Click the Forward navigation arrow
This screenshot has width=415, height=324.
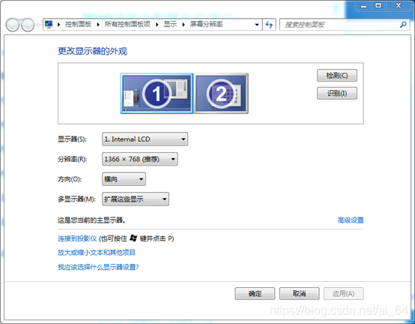tap(28, 25)
